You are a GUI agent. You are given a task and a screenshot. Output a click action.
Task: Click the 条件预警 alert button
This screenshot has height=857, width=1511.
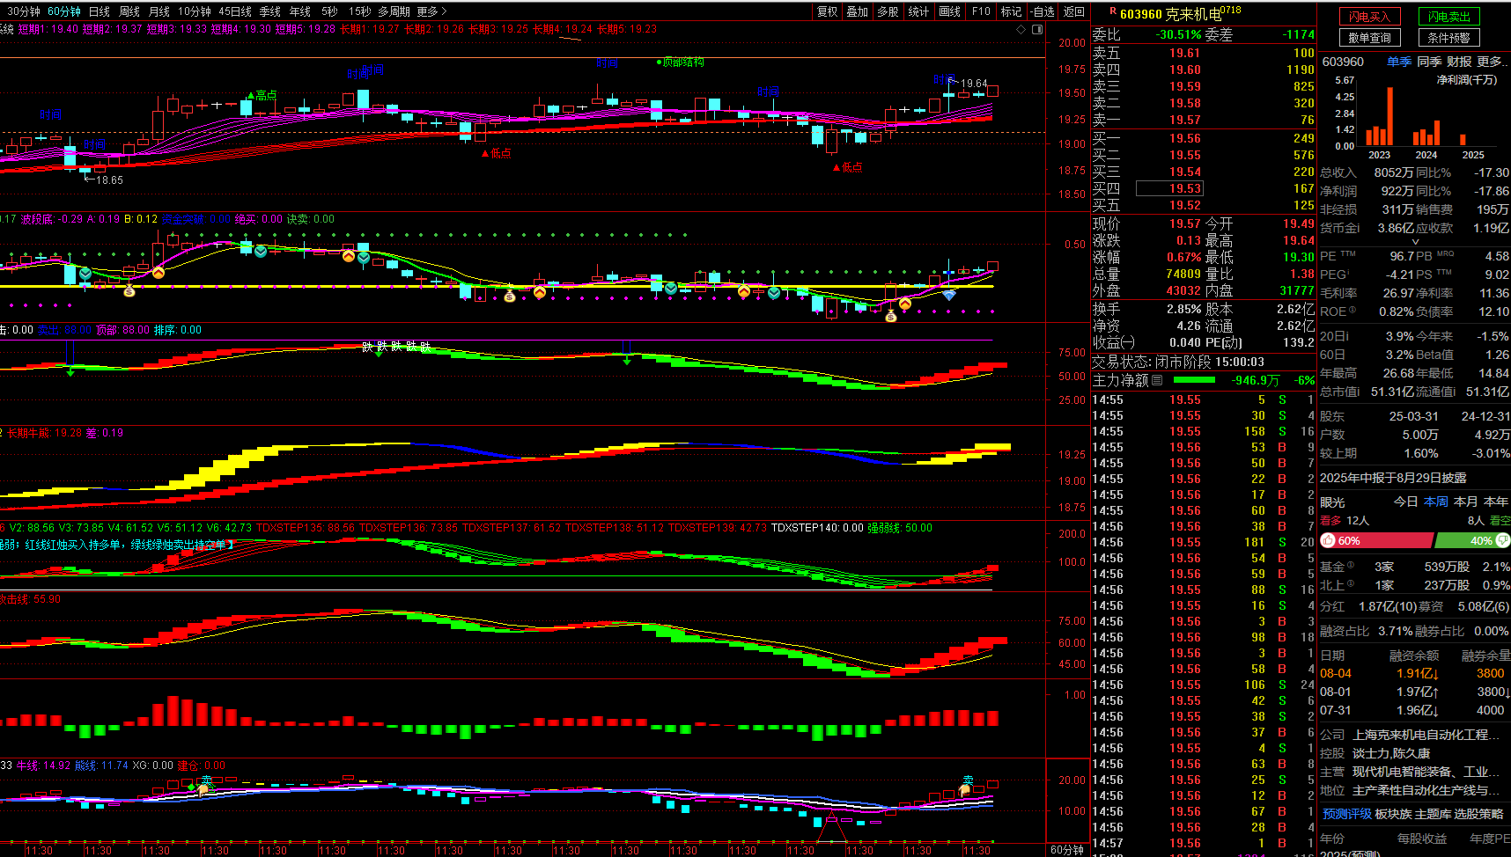click(x=1449, y=38)
